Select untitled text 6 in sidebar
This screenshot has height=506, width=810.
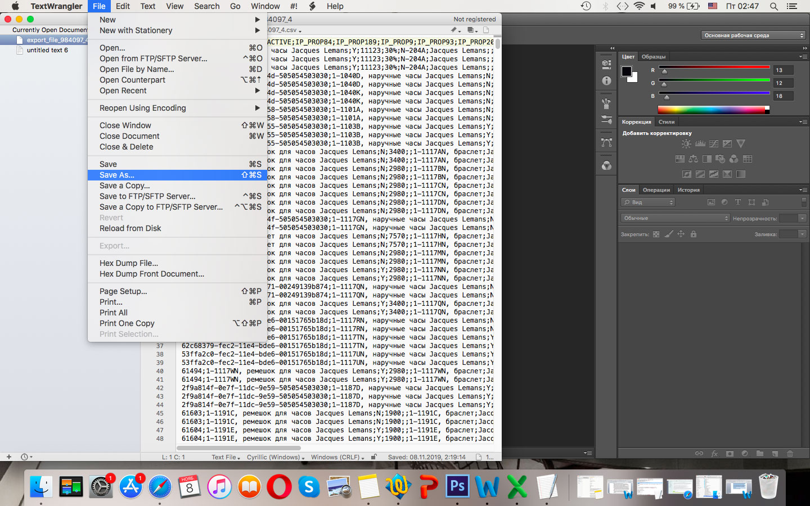point(47,50)
